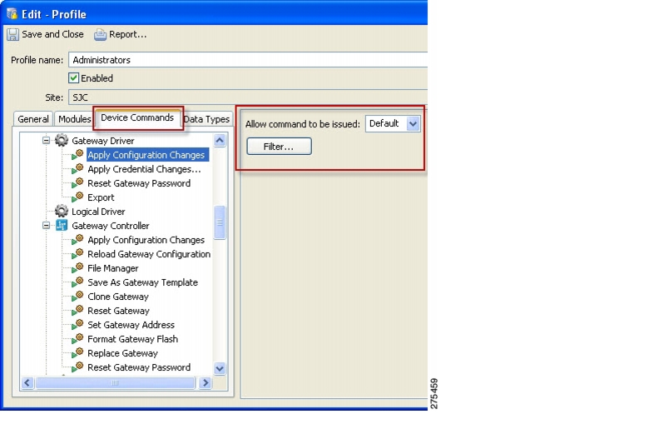Click the horizontal scrollbar thumb below tree
The width and height of the screenshot is (649, 424).
[x=115, y=382]
